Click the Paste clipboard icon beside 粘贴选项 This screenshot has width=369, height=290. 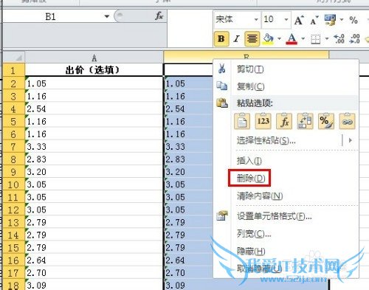point(222,103)
